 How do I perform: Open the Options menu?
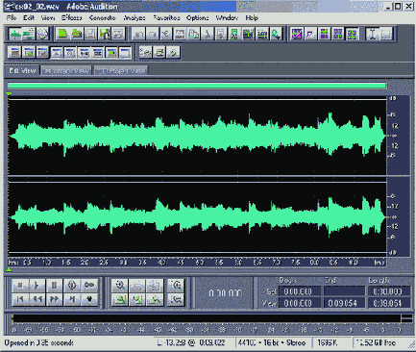[198, 18]
